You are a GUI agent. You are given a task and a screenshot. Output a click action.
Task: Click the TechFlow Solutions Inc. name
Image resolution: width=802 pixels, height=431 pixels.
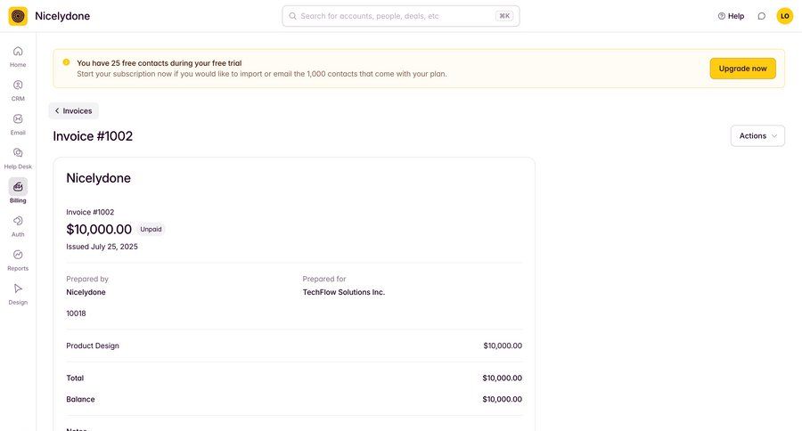pos(344,292)
